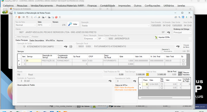Viewport: 207px width, 112px height.
Task: Click the horizontal scrollbar of installments grid
Action: click(157, 98)
